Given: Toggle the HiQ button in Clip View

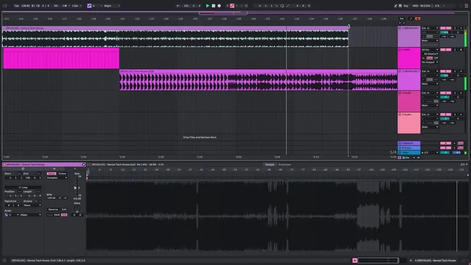Looking at the screenshot, I should pos(64,215).
